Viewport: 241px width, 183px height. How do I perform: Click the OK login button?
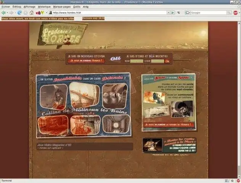167,61
